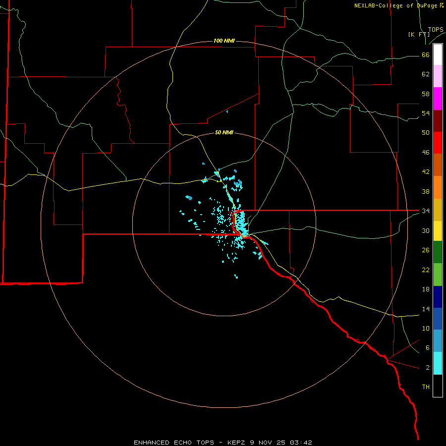This screenshot has height=446, width=446.
Task: Click the cyan legend swatch near 2
Action: (438, 363)
